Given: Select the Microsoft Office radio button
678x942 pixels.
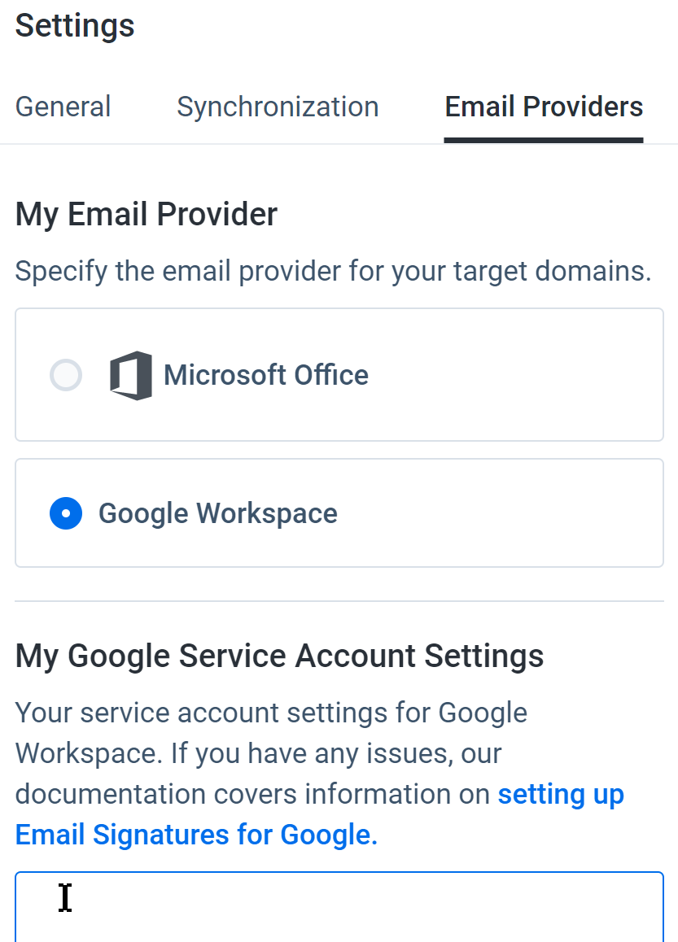Looking at the screenshot, I should pyautogui.click(x=65, y=375).
